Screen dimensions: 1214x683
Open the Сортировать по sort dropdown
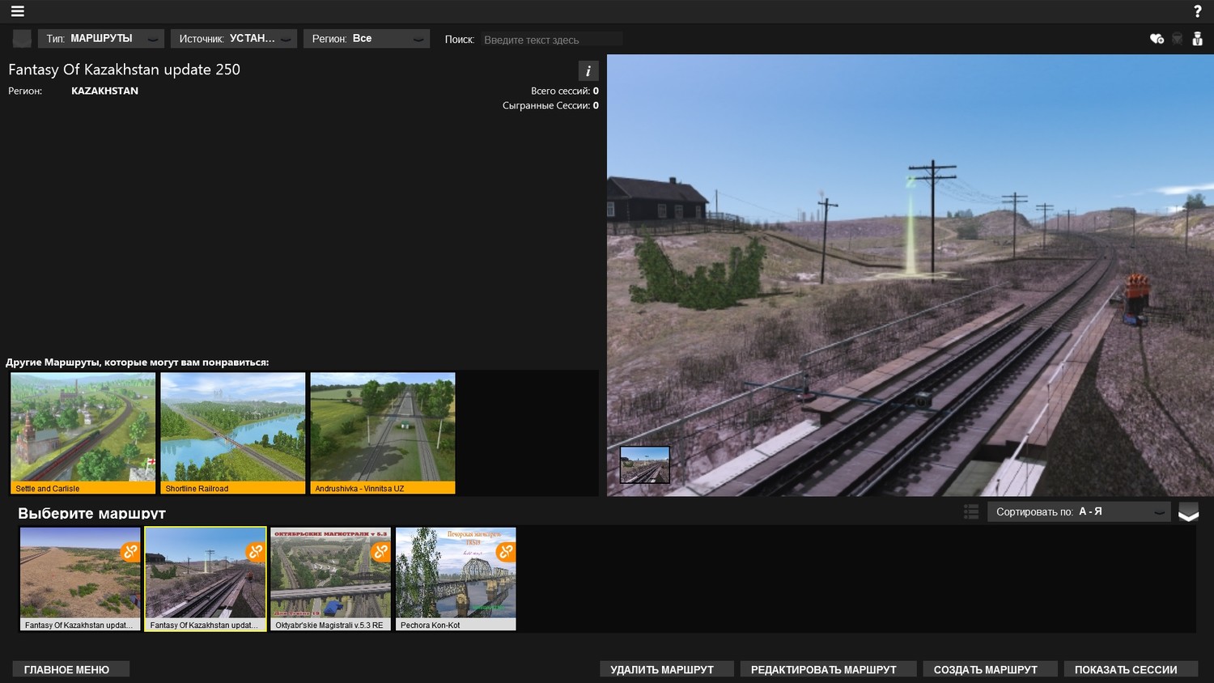point(1079,511)
